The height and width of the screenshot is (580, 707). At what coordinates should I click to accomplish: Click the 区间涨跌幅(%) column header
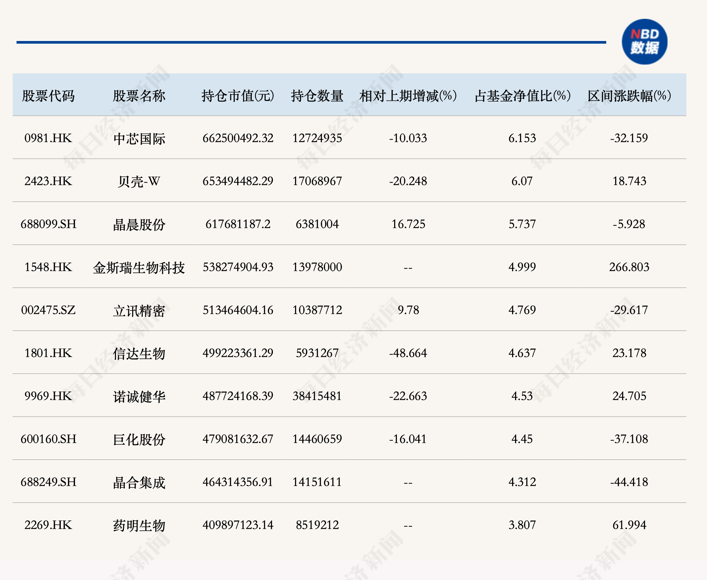click(629, 96)
